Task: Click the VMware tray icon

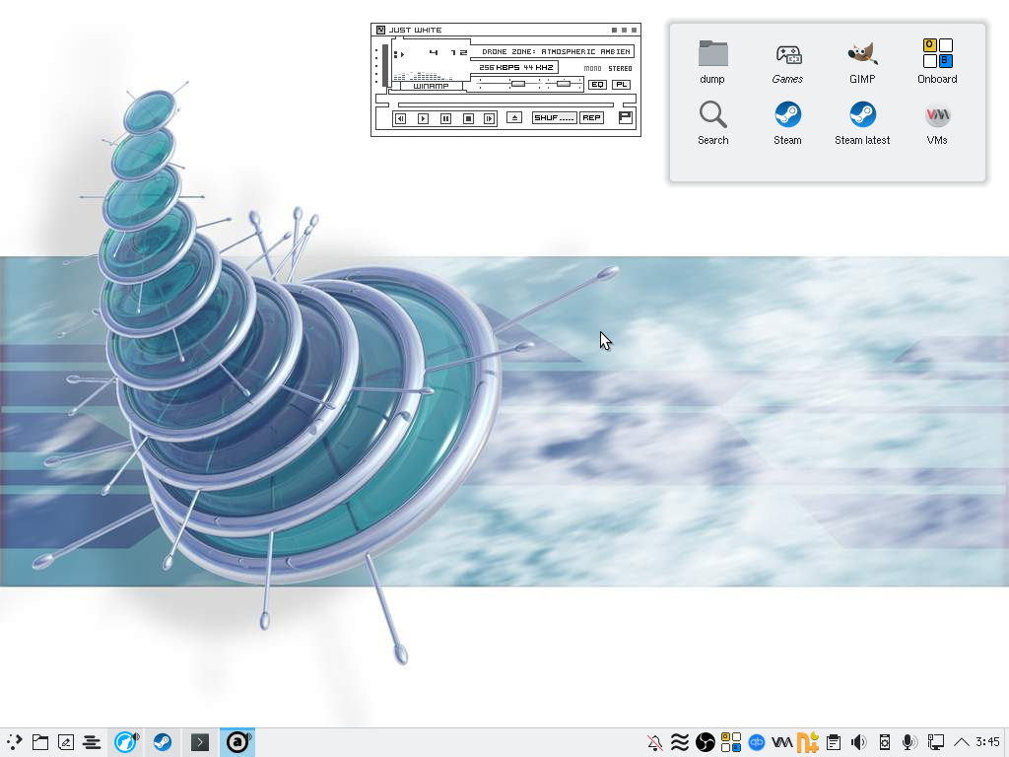Action: tap(781, 742)
